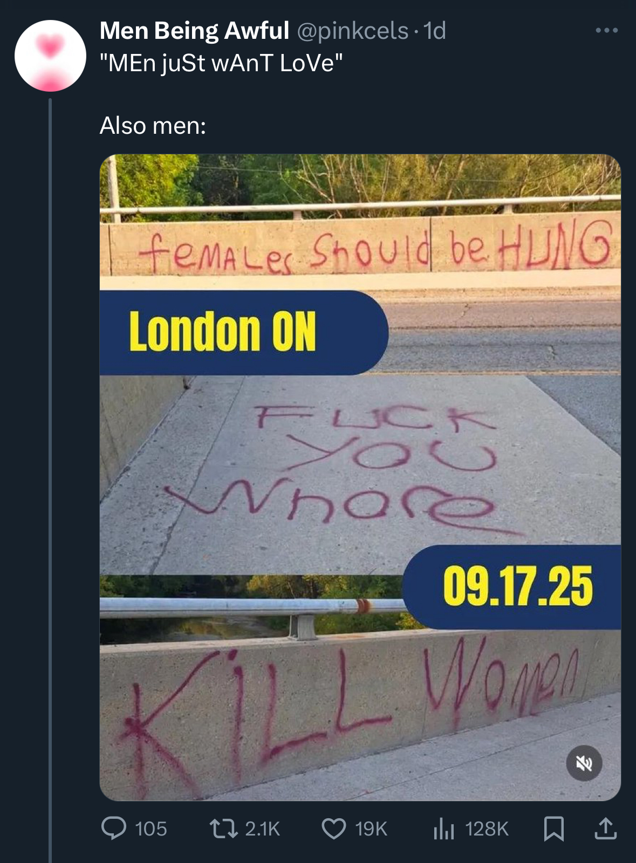Unmute the video using the speaker icon
The width and height of the screenshot is (636, 863).
tap(584, 763)
